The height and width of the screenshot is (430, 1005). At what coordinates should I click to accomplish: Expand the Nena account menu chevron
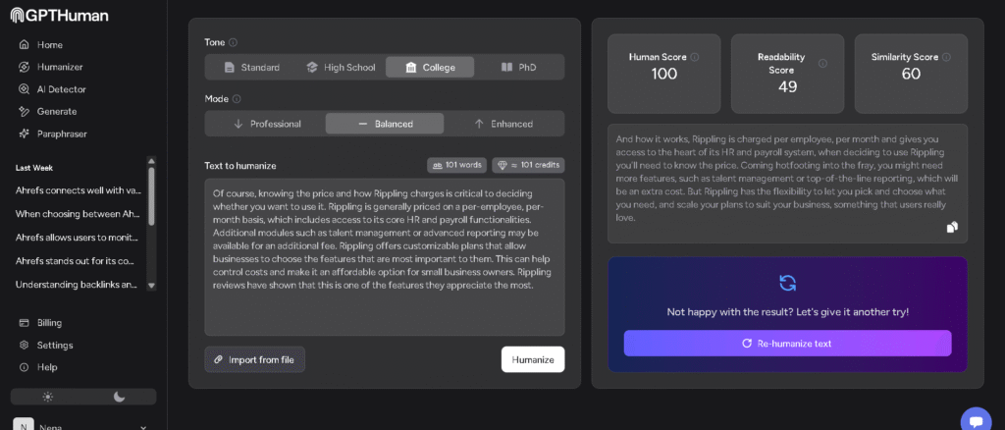[x=144, y=427]
